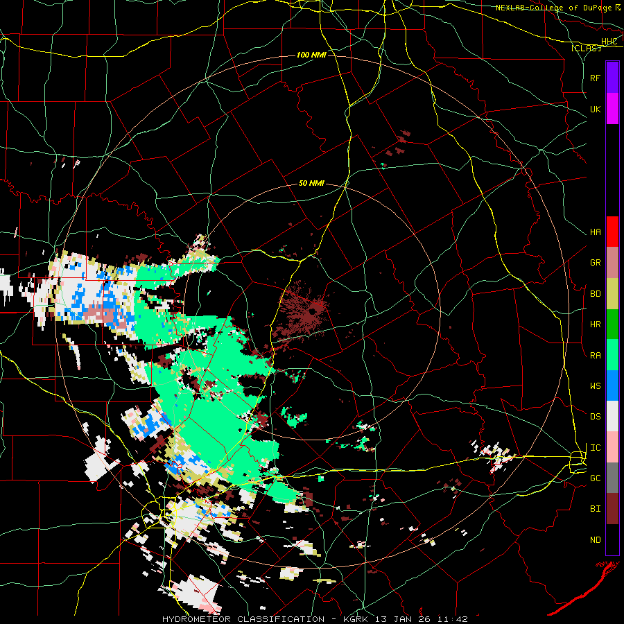
Task: Click the 'GR' legend label
Action: [x=595, y=263]
